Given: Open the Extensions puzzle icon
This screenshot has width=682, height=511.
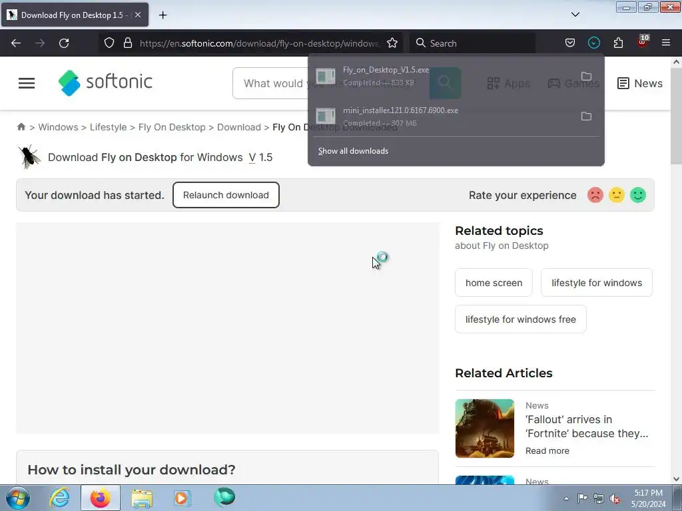Looking at the screenshot, I should coord(618,43).
